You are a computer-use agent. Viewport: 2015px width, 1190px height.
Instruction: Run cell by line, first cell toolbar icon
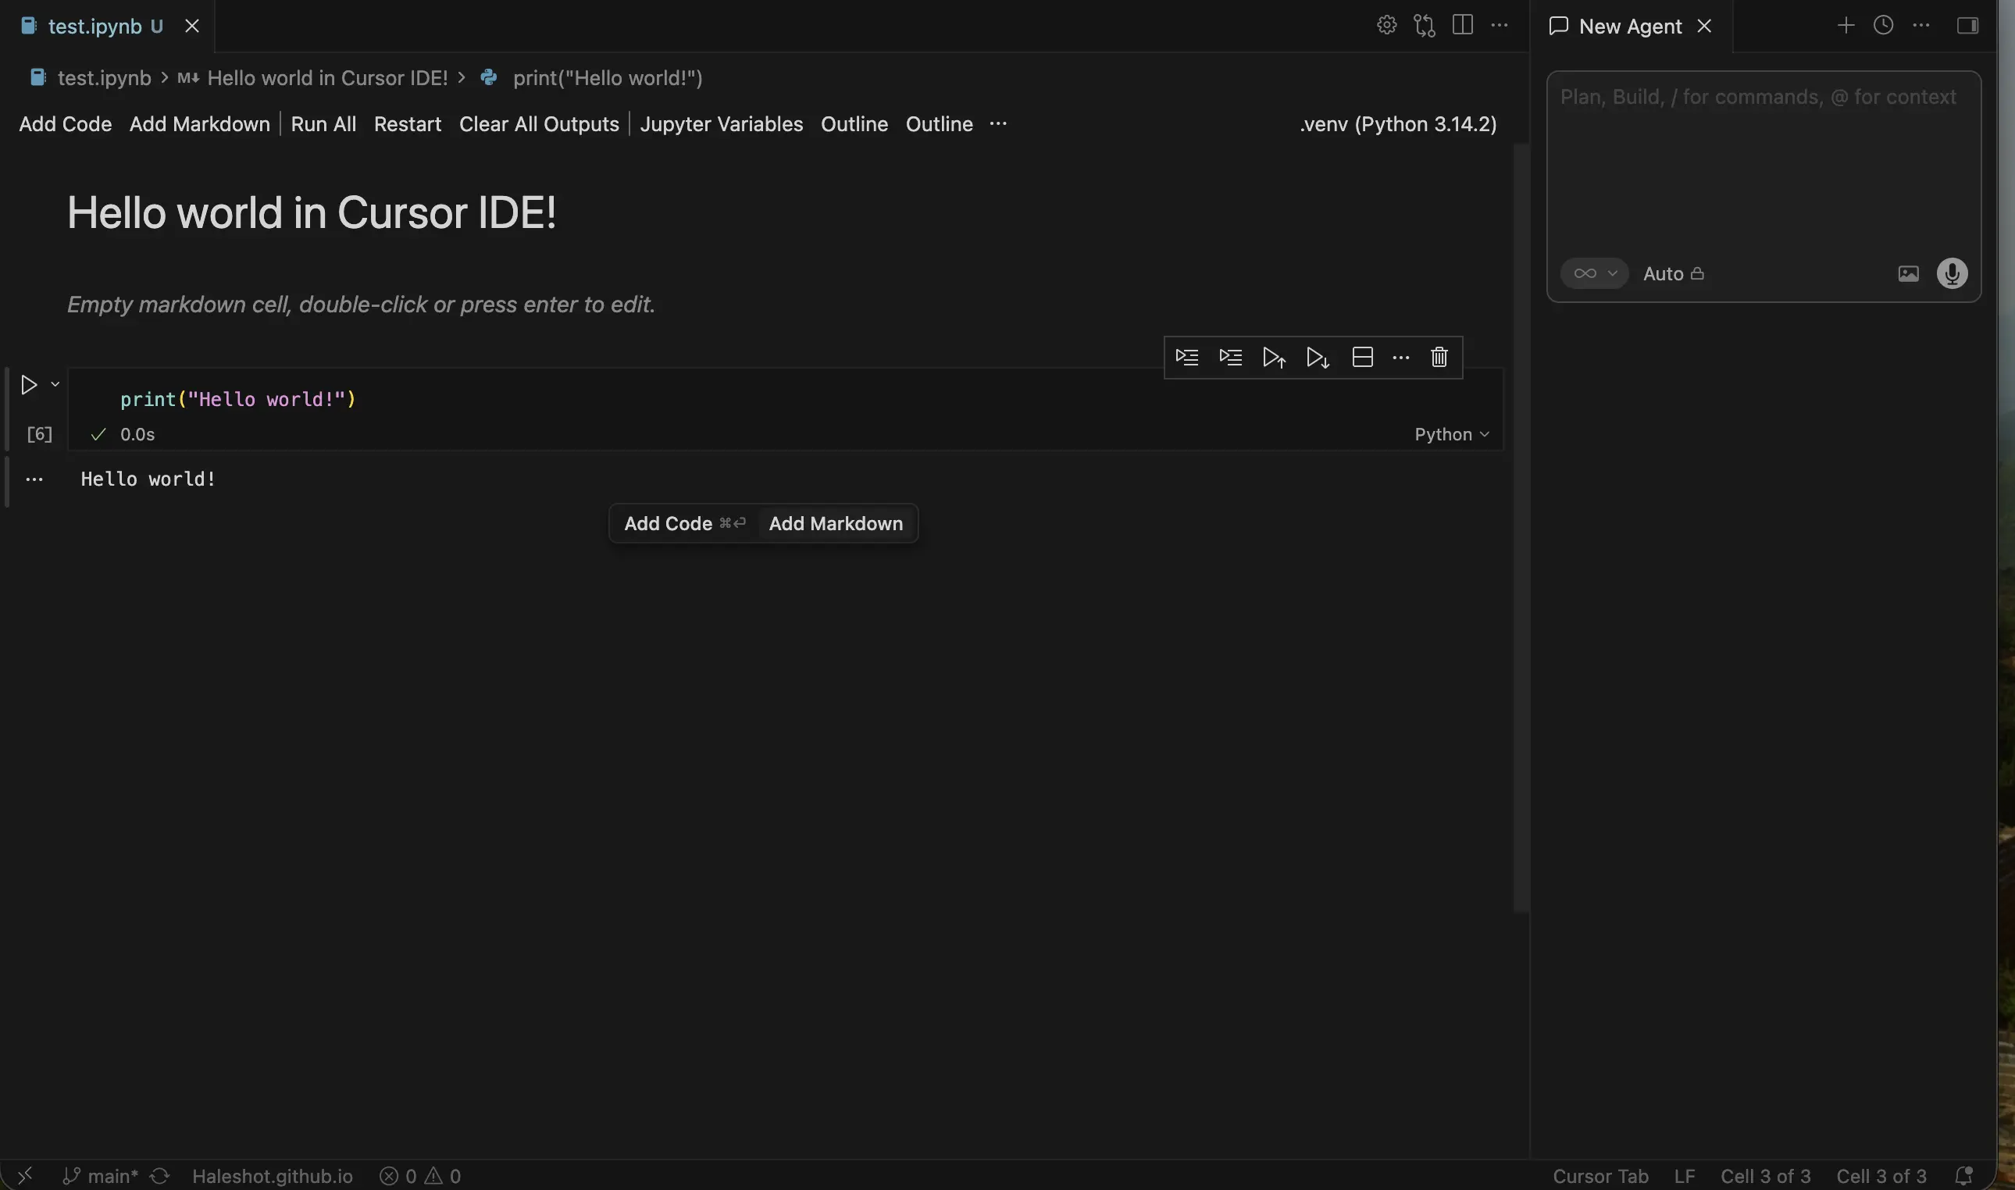(1186, 357)
